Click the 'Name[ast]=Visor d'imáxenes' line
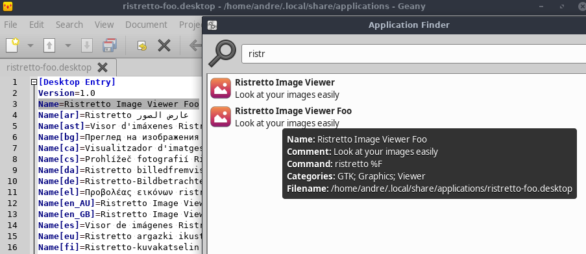This screenshot has width=586, height=254. click(x=119, y=126)
